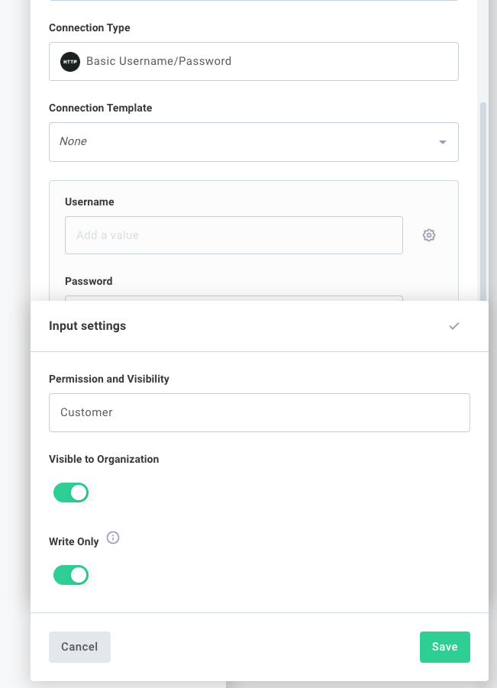Disable the Visible to Organization toggle
This screenshot has height=688, width=497.
(x=70, y=493)
